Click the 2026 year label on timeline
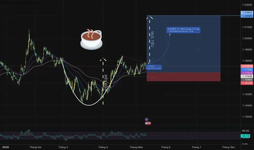 [5, 147]
